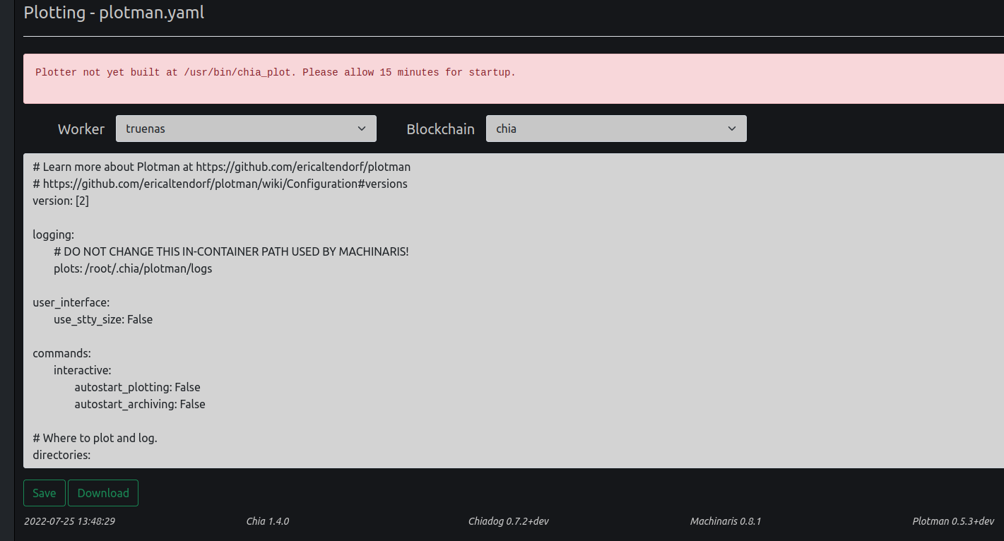Click the timestamp 2022-07-25 13:48:29
1004x541 pixels.
[69, 521]
